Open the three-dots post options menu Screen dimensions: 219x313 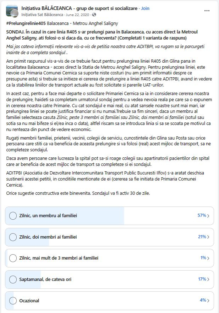click(207, 11)
